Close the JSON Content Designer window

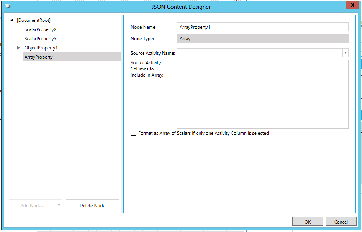pyautogui.click(x=352, y=5)
